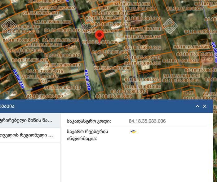This screenshot has height=182, width=217.
Task: Click the blue road label 84.00.248 in the map center
Action: pos(87,80)
